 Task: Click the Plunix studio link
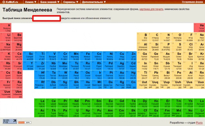(199, 122)
